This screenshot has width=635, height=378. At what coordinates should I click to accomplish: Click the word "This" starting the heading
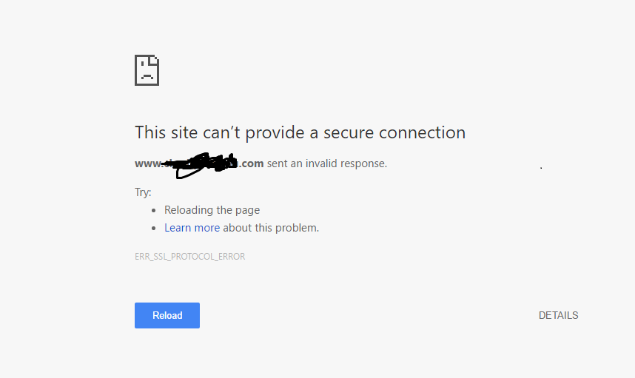coord(150,132)
